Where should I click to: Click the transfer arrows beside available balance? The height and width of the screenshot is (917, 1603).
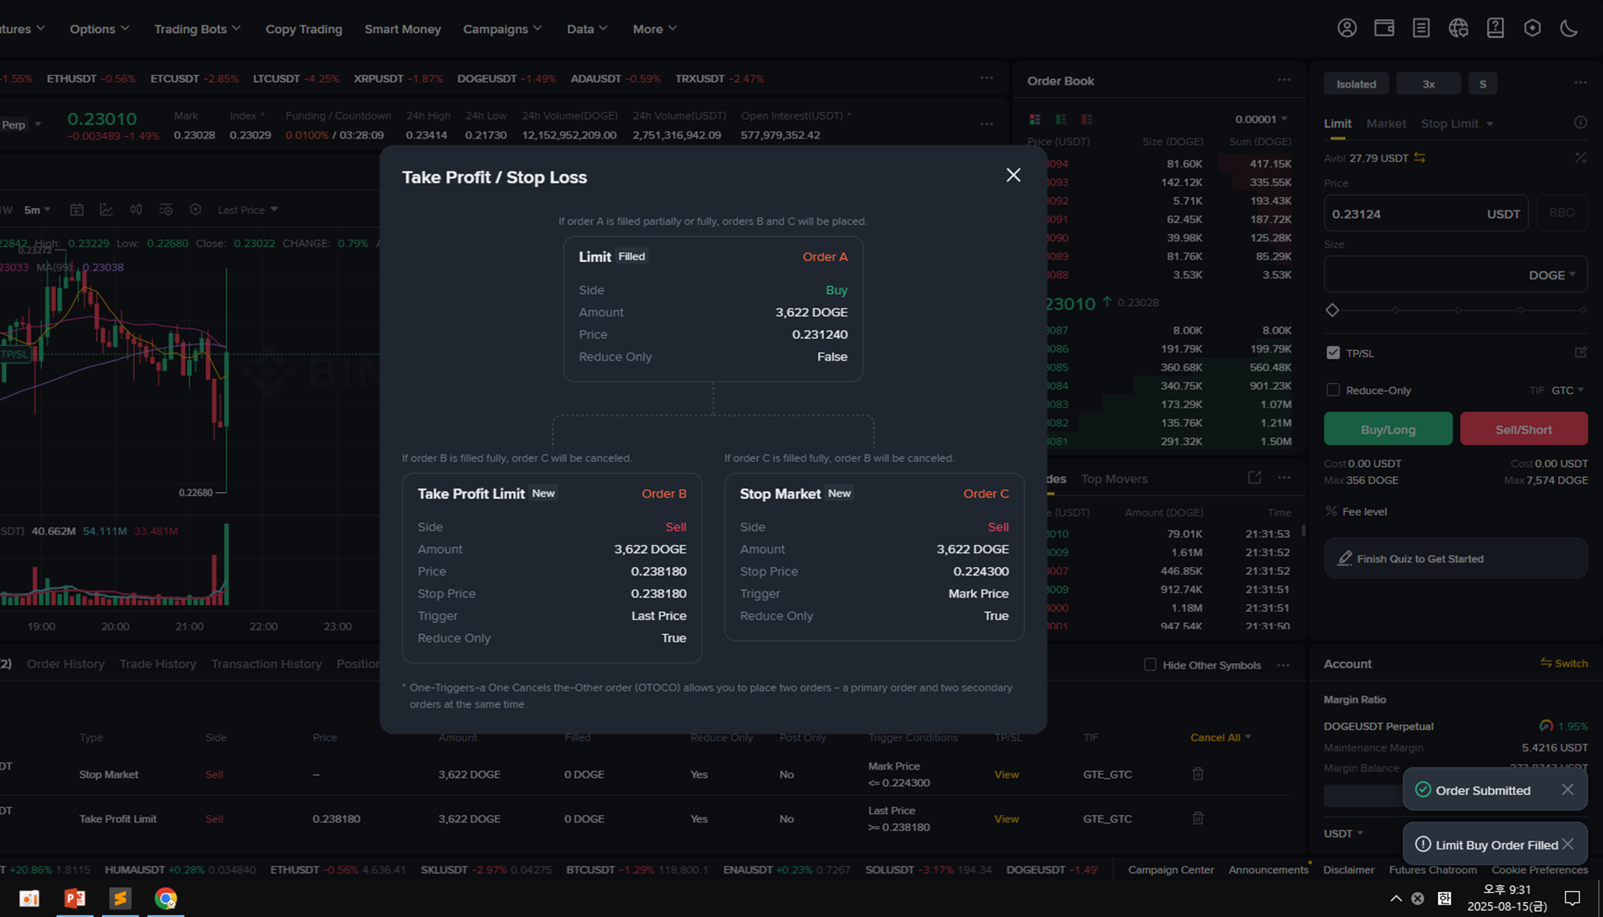tap(1419, 158)
